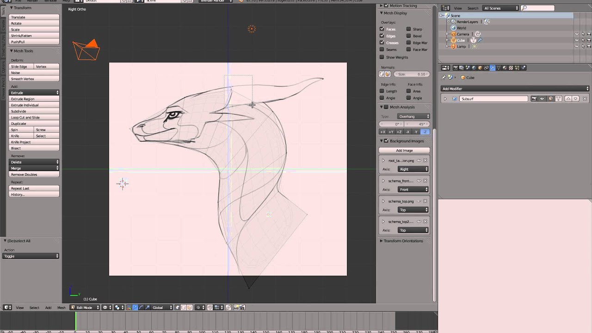The height and width of the screenshot is (333, 592).
Task: Adjust the Normals Size slider
Action: 411,74
